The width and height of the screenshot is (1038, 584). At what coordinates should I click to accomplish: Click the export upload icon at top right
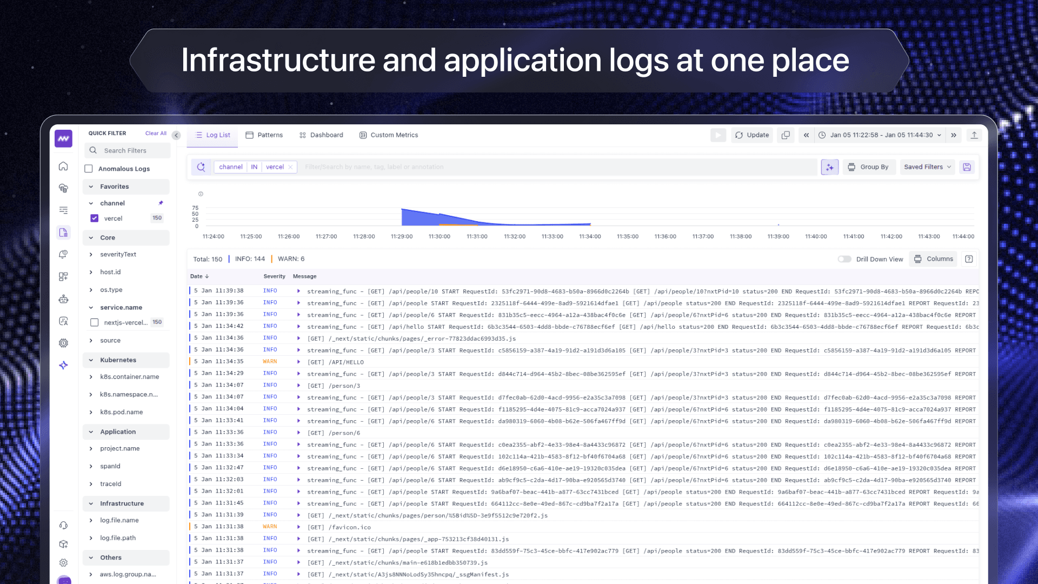pyautogui.click(x=974, y=135)
